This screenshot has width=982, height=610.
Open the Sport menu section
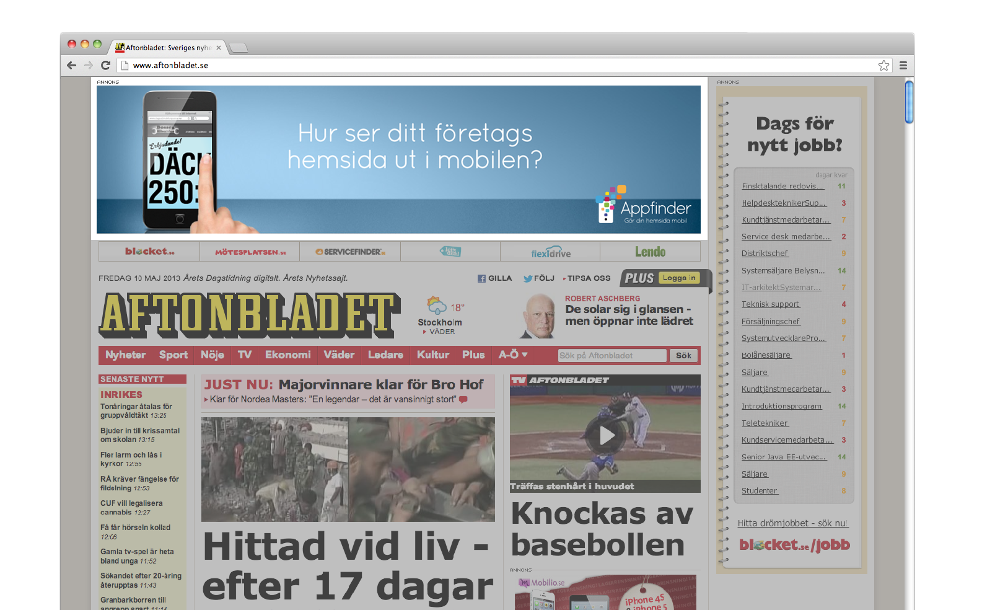click(x=173, y=355)
